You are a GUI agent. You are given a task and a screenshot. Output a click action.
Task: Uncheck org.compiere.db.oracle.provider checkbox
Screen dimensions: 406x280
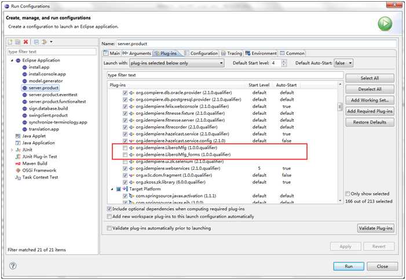click(125, 93)
